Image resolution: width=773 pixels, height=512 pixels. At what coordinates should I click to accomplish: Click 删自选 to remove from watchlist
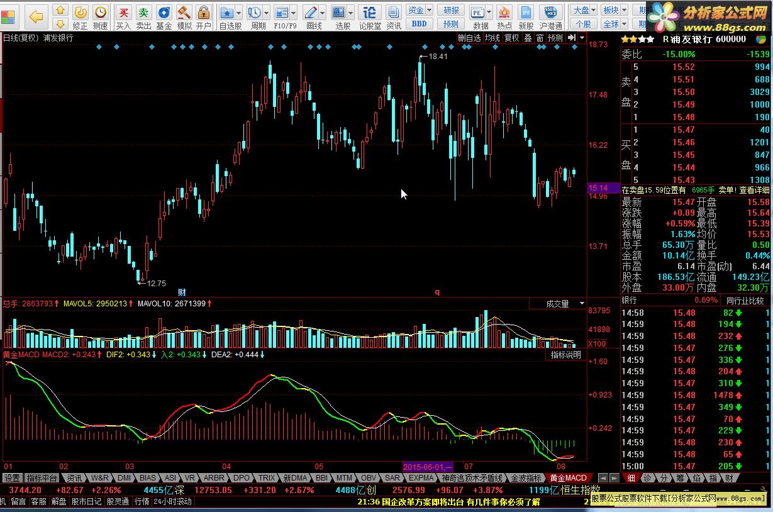coord(469,38)
